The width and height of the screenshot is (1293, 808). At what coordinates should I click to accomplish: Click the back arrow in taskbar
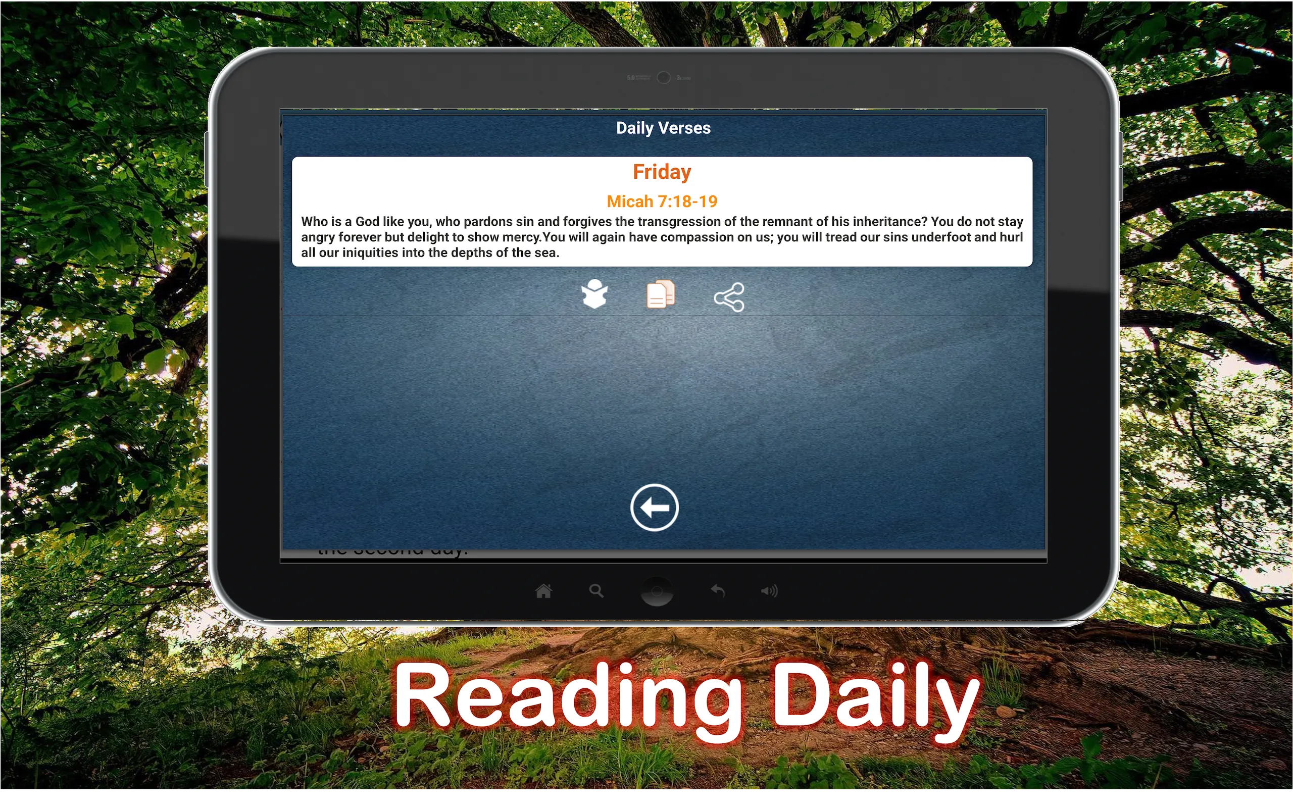click(717, 590)
